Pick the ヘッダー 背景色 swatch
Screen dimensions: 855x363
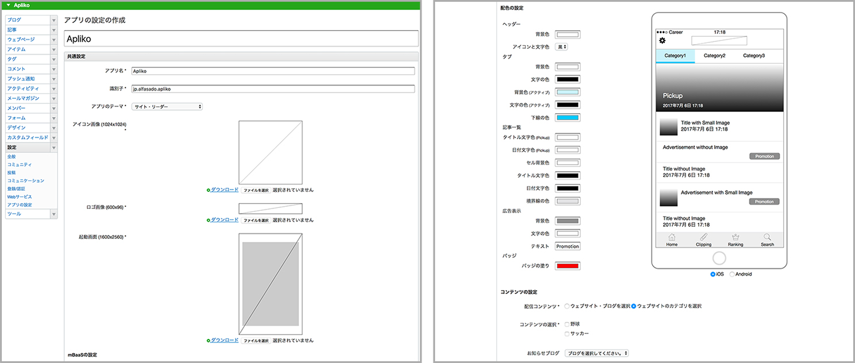pos(568,34)
